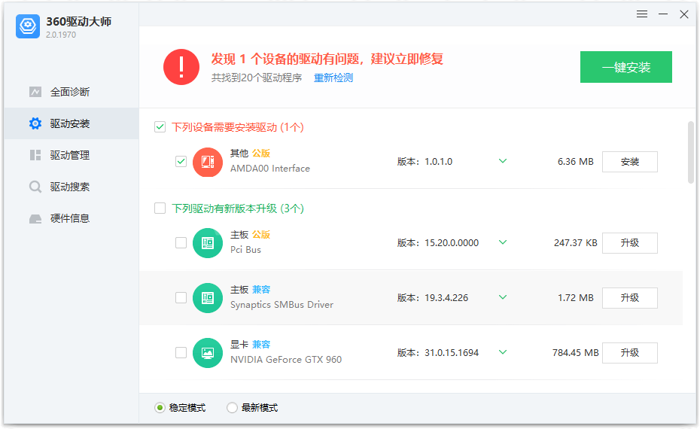Click the 784.45 MB size text
700x429 pixels.
[x=576, y=353]
